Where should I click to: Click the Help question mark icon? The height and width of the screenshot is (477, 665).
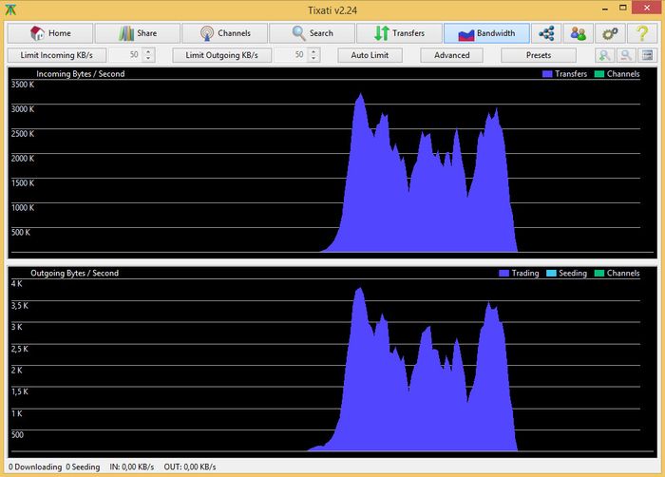pyautogui.click(x=641, y=33)
